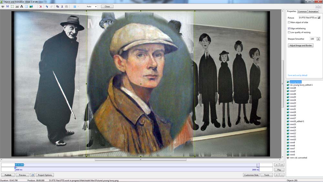Screen dimensions: 323x182
Task: Click the fullscreen icon beside Preview
Action: [33, 175]
